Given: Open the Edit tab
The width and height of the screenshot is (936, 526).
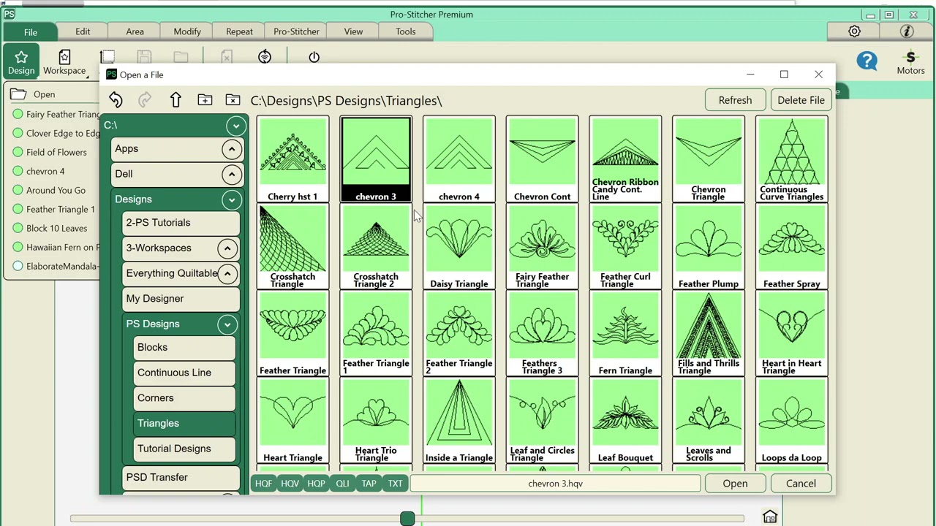Looking at the screenshot, I should (83, 31).
